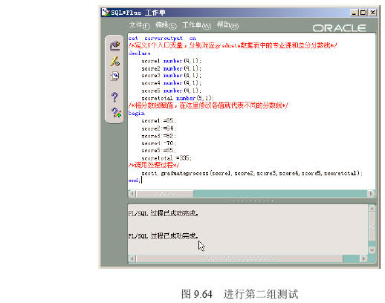Click the 'score3:=62;' assignment line
Viewport: 385px width, 303px height.
[158, 136]
